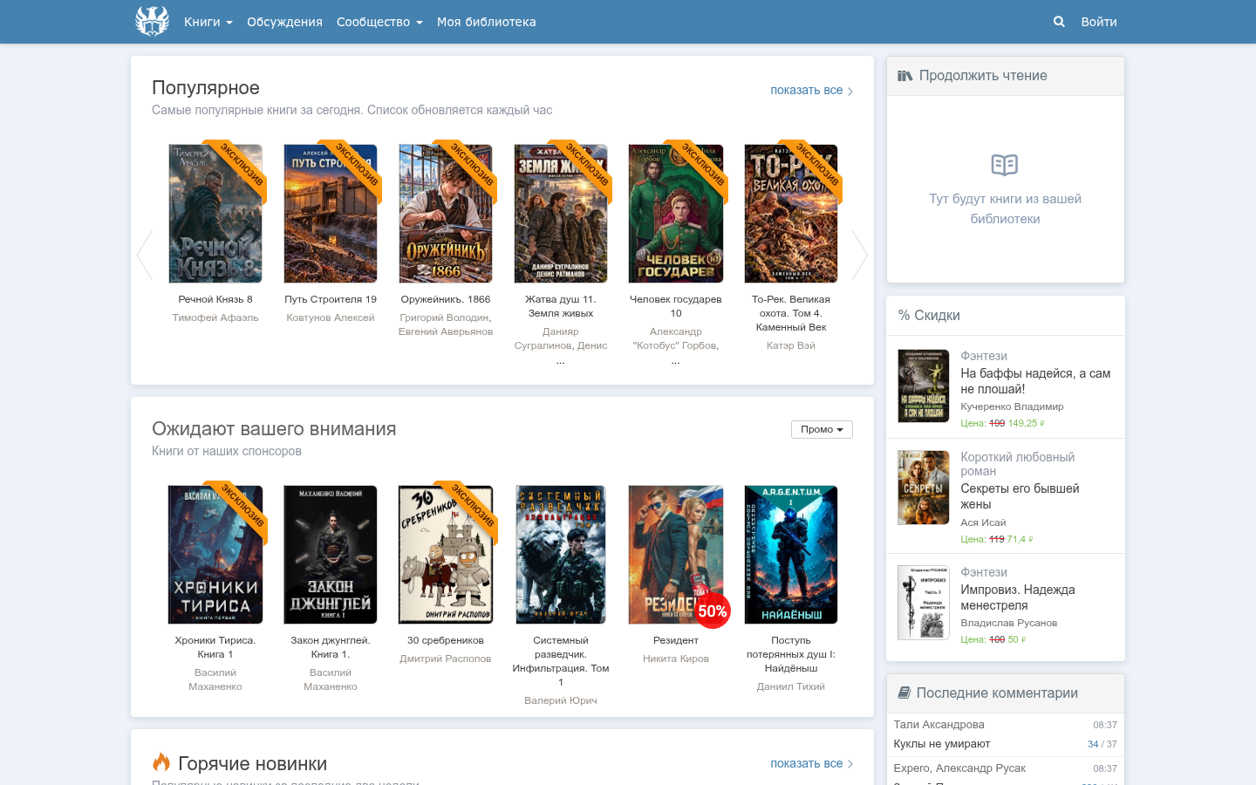Open the Резидент cover with 50% badge
Image resolution: width=1256 pixels, height=785 pixels.
coord(676,555)
